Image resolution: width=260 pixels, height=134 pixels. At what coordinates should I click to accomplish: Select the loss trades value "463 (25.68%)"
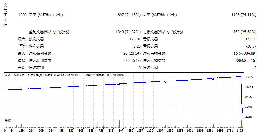pyautogui.click(x=245, y=32)
